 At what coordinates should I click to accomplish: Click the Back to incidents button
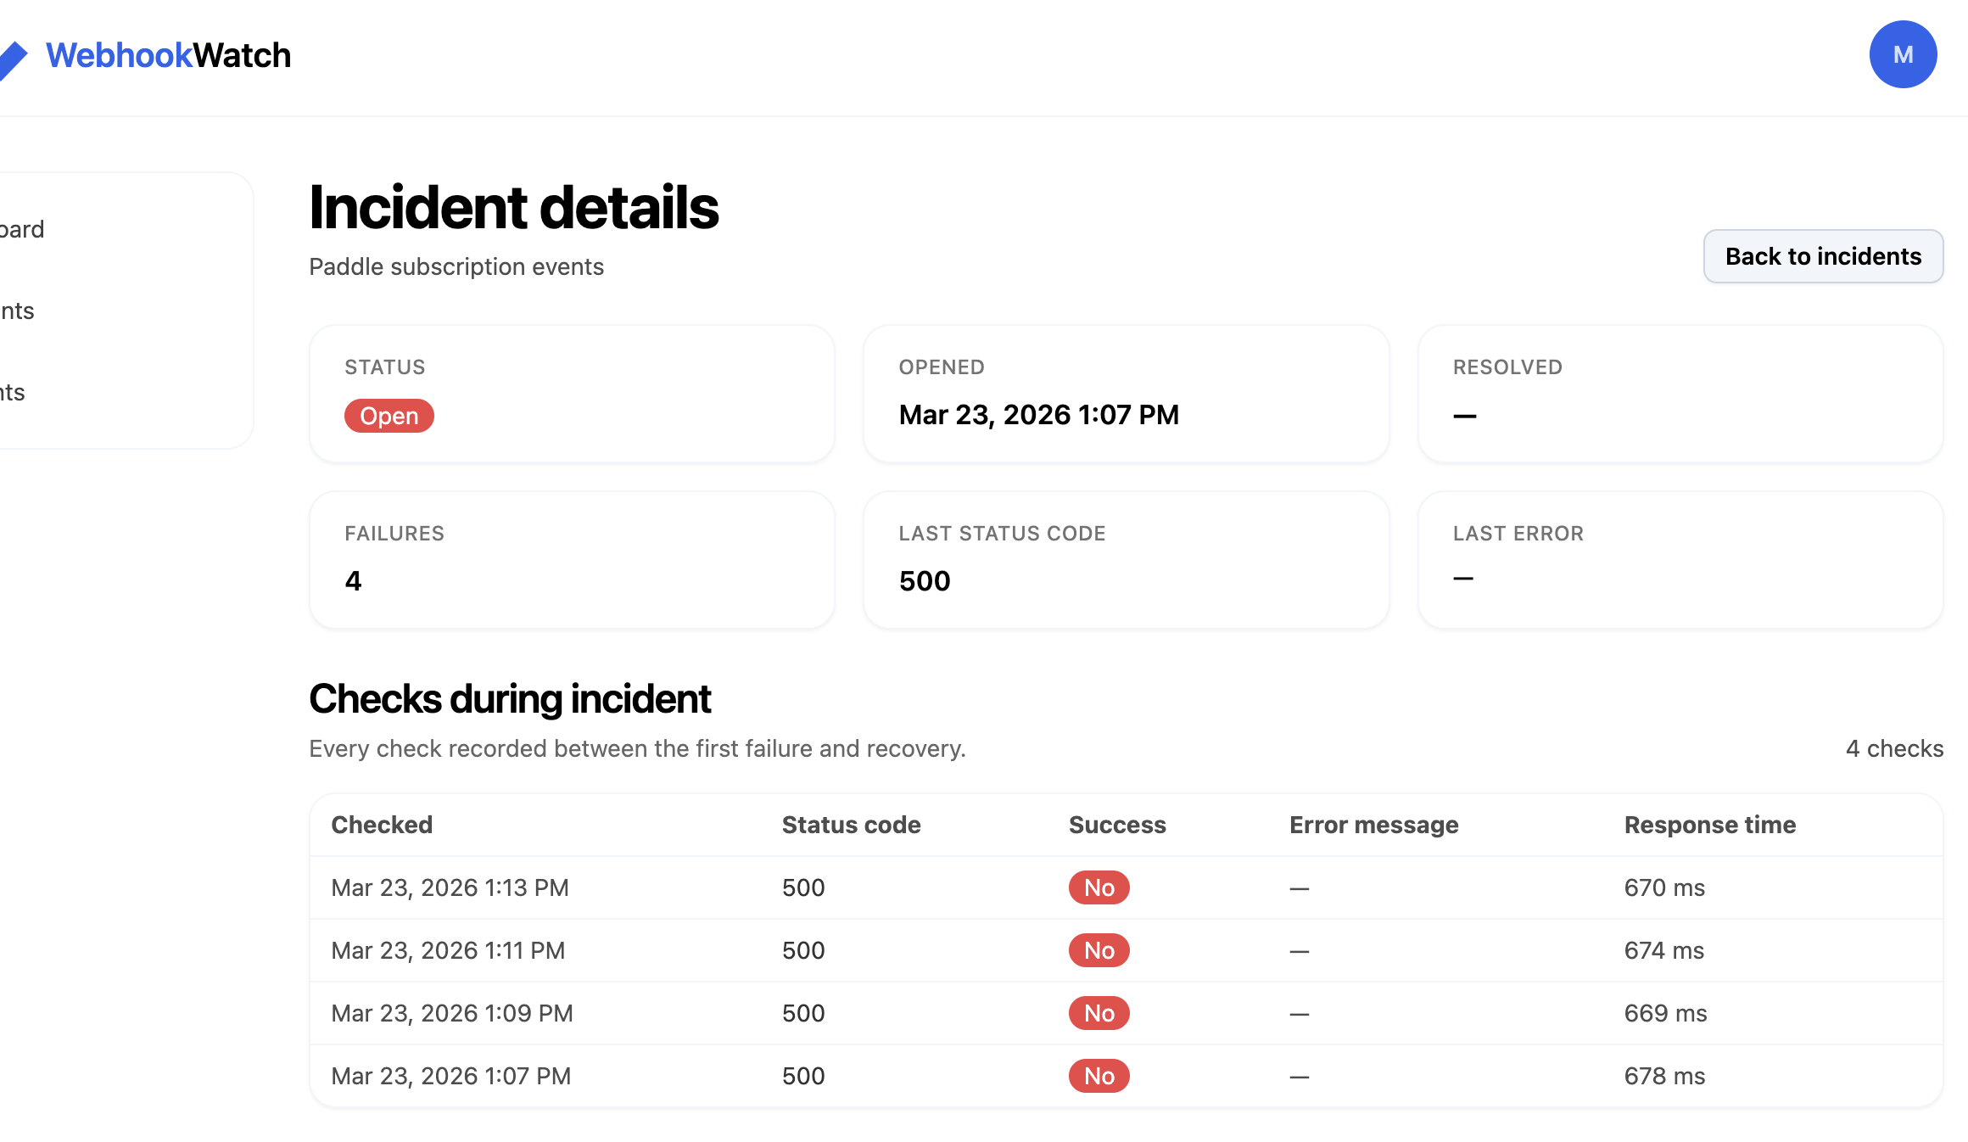[1822, 256]
